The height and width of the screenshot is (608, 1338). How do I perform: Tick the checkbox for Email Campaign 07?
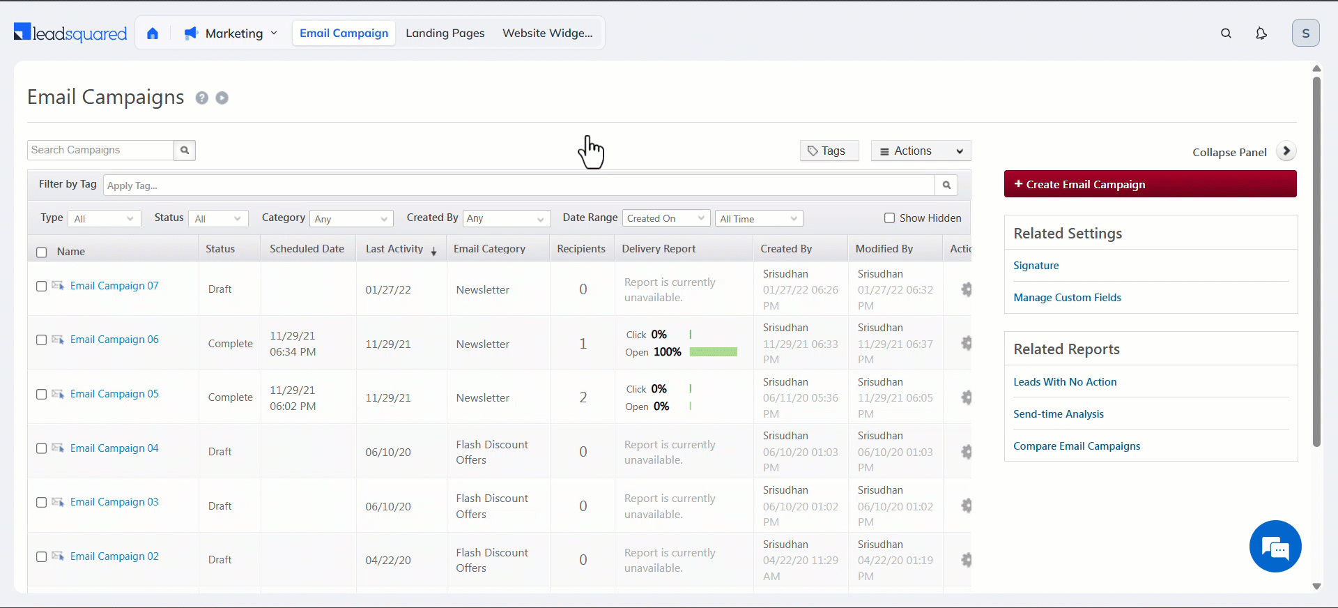(x=42, y=287)
